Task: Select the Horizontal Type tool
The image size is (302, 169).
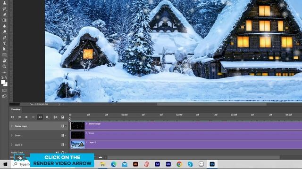Action: 4,44
